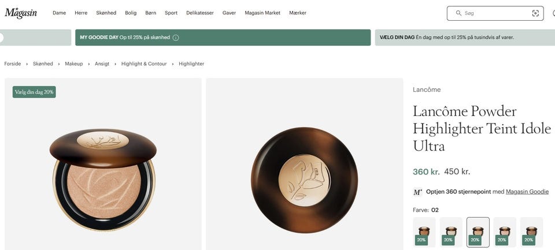Open visual search camera icon
Screen dimensions: 555x250
click(535, 13)
